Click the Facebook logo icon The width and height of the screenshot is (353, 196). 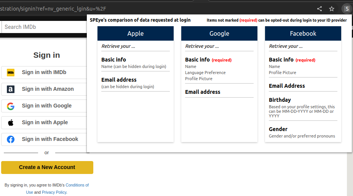(x=11, y=139)
